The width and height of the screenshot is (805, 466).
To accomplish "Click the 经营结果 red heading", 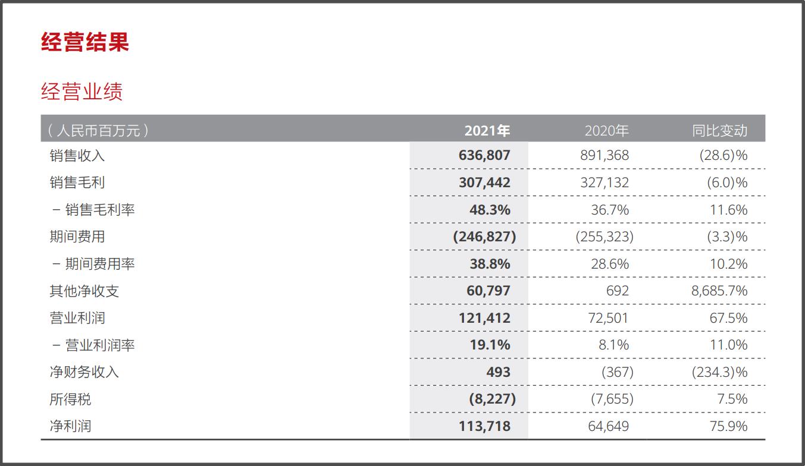I will point(85,43).
